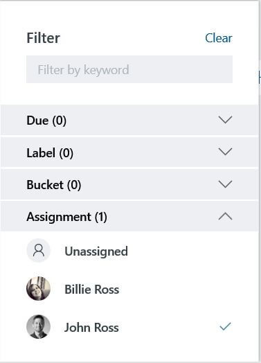This screenshot has height=363, width=261.
Task: Expand the Due section chevron
Action: 225,120
